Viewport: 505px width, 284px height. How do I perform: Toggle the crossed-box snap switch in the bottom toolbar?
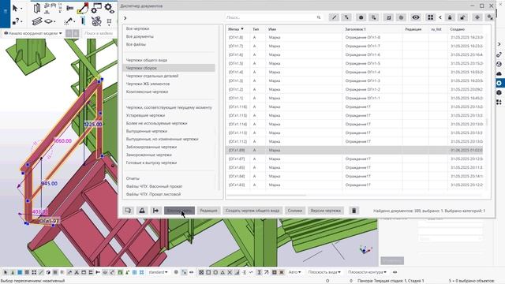(201, 272)
